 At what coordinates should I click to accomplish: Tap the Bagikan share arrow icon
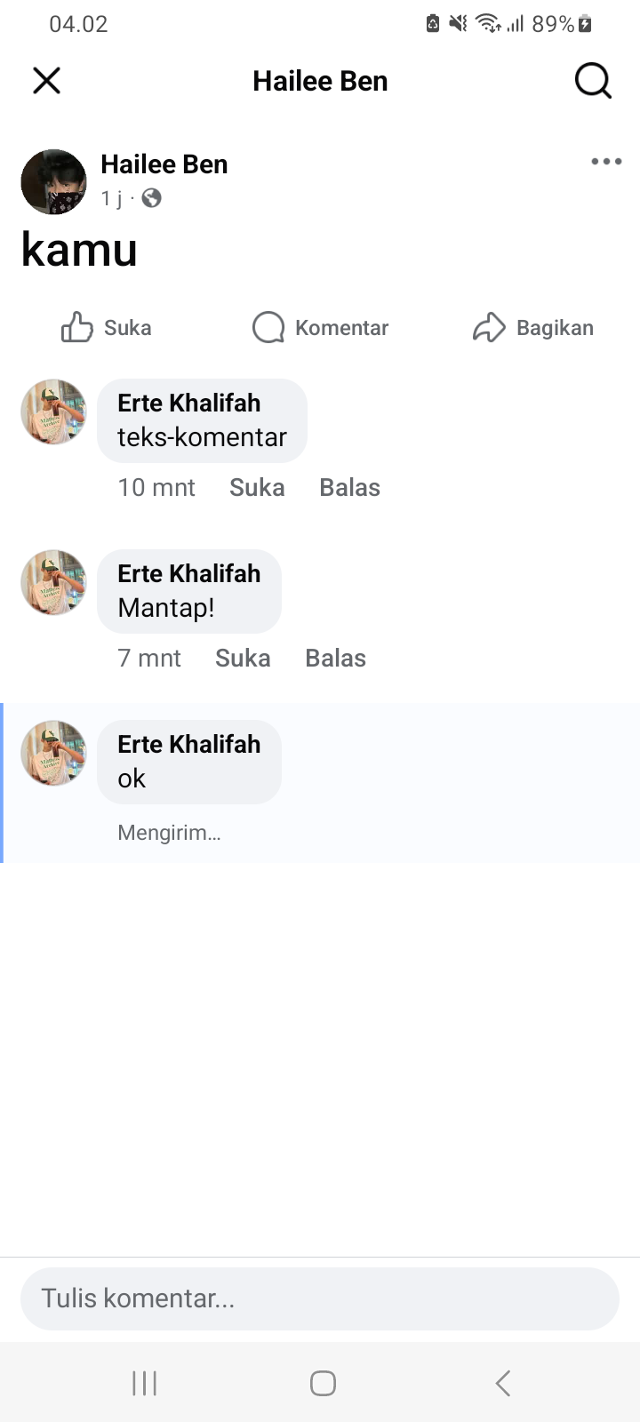click(x=489, y=328)
